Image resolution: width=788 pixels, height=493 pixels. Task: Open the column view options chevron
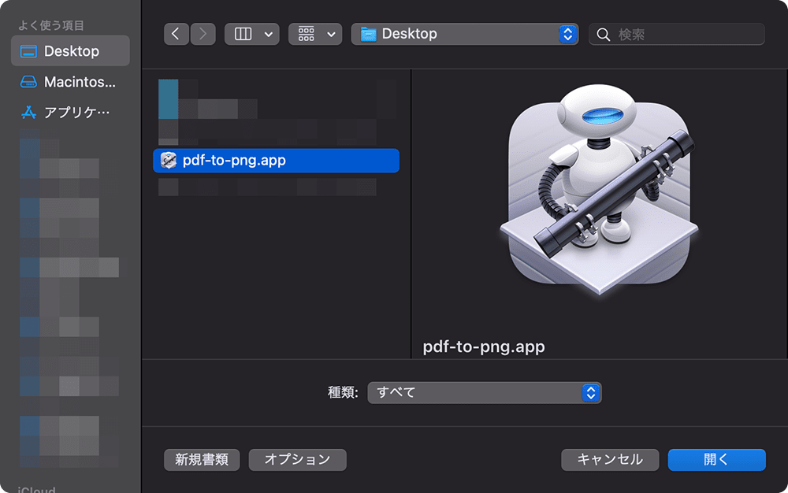[269, 34]
